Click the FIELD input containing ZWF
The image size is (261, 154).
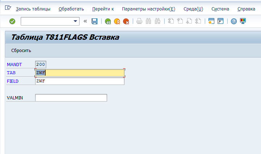[x=80, y=81]
